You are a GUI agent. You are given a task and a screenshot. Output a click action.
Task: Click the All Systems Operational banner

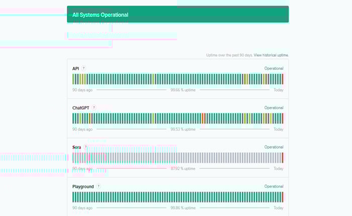pos(178,15)
